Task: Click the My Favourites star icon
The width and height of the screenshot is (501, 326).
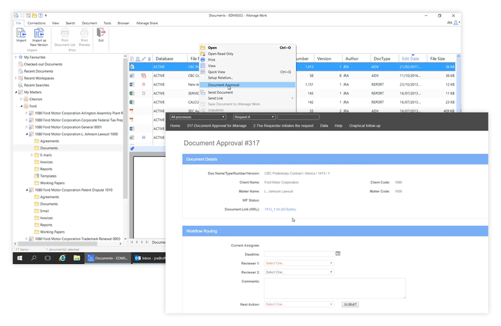Action: coord(21,57)
